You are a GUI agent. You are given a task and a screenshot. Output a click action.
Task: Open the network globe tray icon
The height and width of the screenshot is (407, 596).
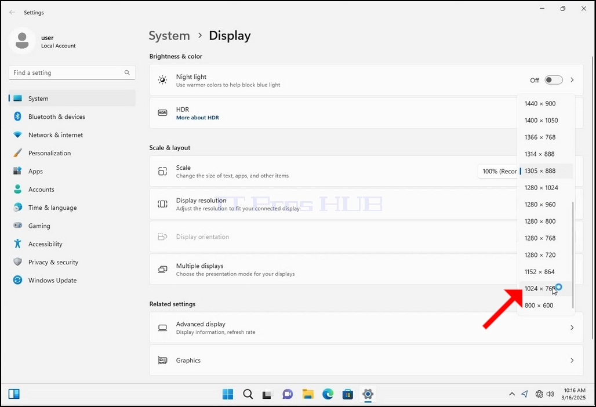(x=539, y=394)
